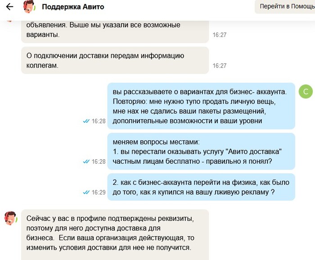Go back using the left arrow
Viewport: 315px width, 260px height.
pyautogui.click(x=9, y=7)
